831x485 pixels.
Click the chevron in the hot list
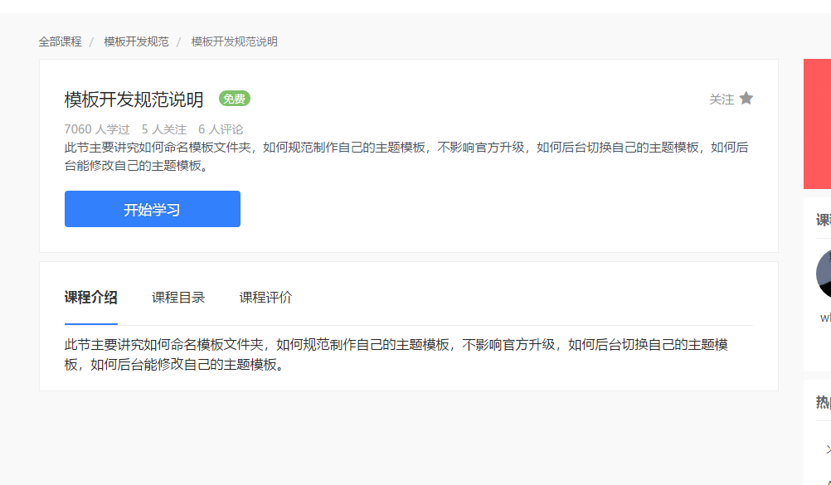pos(827,449)
